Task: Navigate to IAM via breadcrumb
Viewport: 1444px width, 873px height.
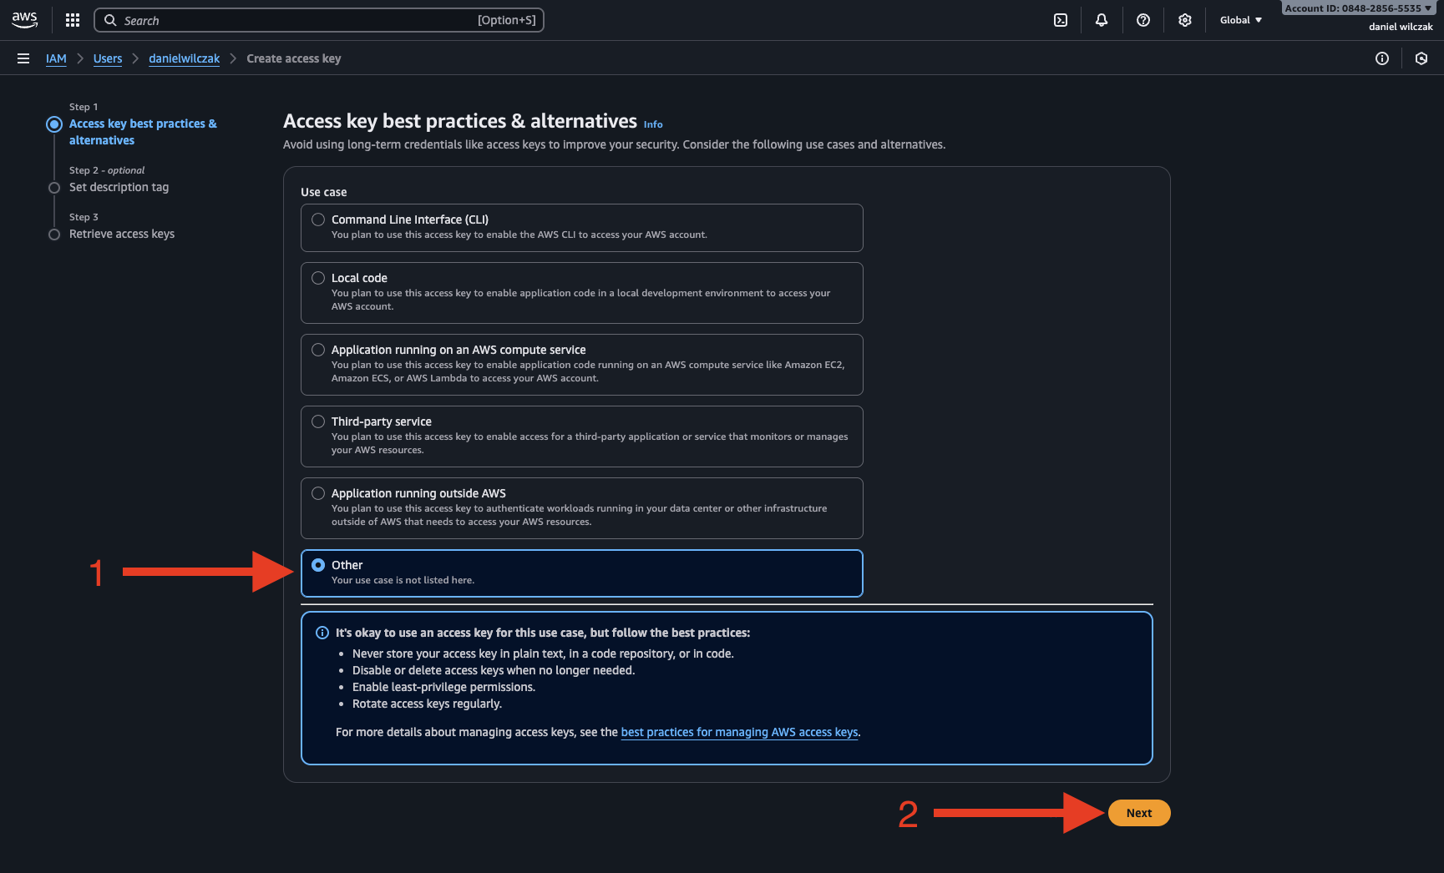Action: click(56, 58)
